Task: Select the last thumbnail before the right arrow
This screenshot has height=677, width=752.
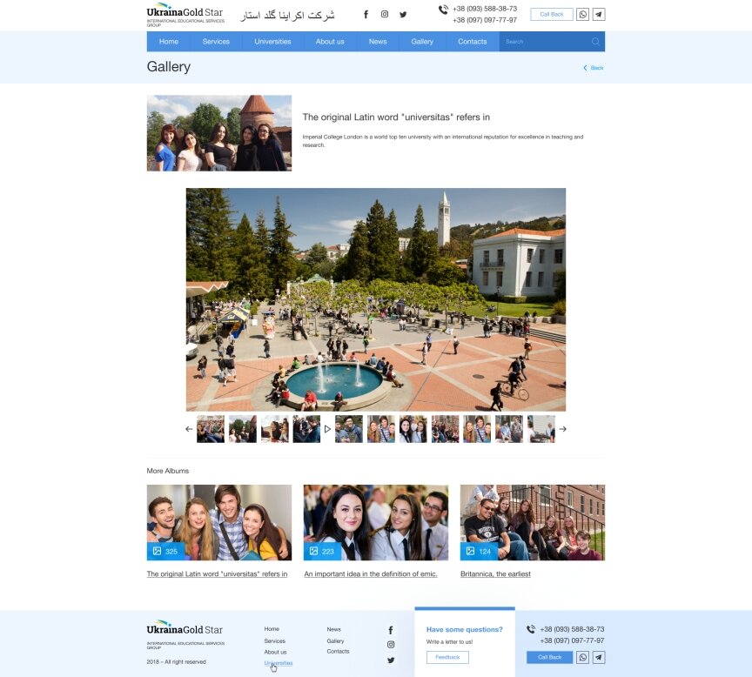Action: coord(541,429)
